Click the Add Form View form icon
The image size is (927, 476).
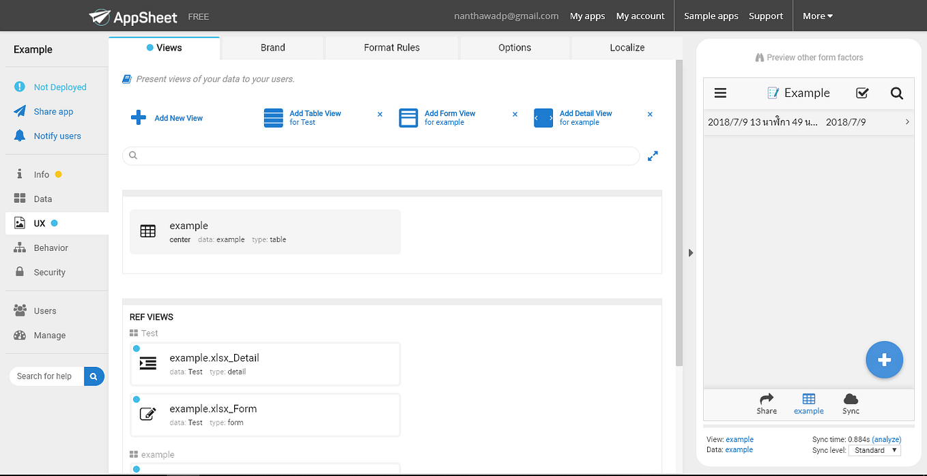pos(408,118)
